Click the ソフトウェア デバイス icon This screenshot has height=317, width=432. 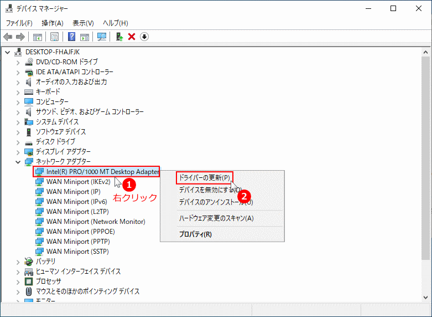29,132
